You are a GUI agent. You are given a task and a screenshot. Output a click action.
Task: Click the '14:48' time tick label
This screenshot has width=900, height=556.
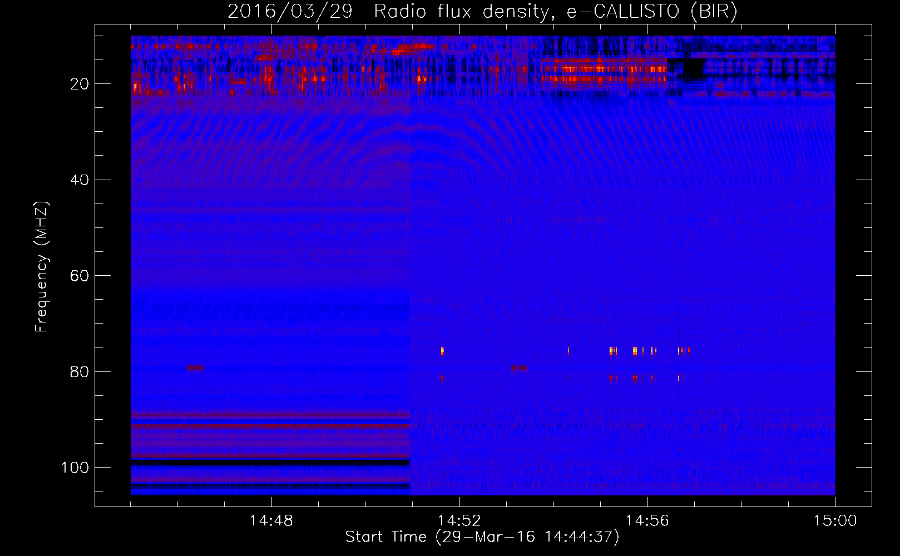click(271, 521)
